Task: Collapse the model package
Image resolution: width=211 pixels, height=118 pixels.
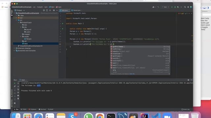Action: 20,36
